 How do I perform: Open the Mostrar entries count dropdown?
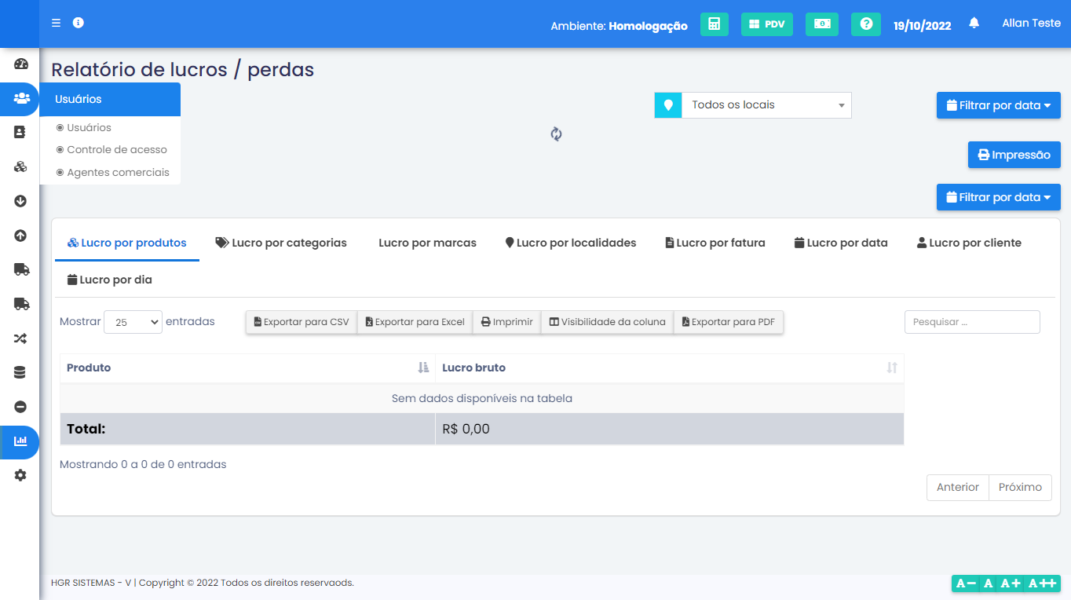click(x=133, y=322)
